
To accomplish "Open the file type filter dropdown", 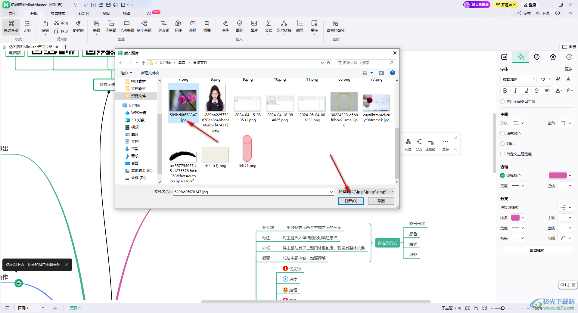I will [366, 192].
